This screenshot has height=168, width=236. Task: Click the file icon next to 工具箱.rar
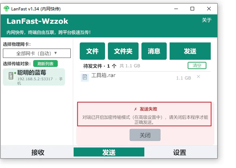[x=85, y=77]
